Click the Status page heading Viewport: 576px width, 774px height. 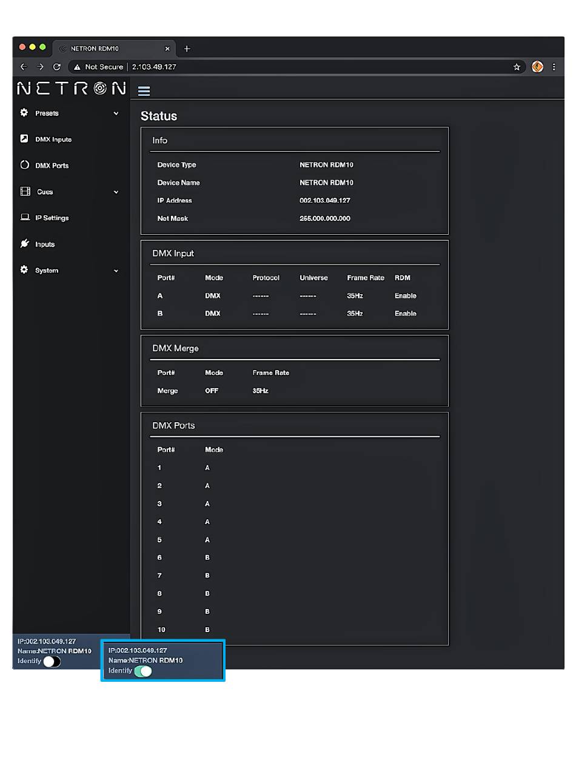coord(159,116)
